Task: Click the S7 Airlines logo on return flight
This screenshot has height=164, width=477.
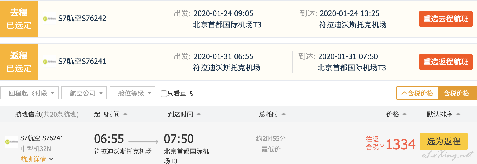Action: click(49, 62)
